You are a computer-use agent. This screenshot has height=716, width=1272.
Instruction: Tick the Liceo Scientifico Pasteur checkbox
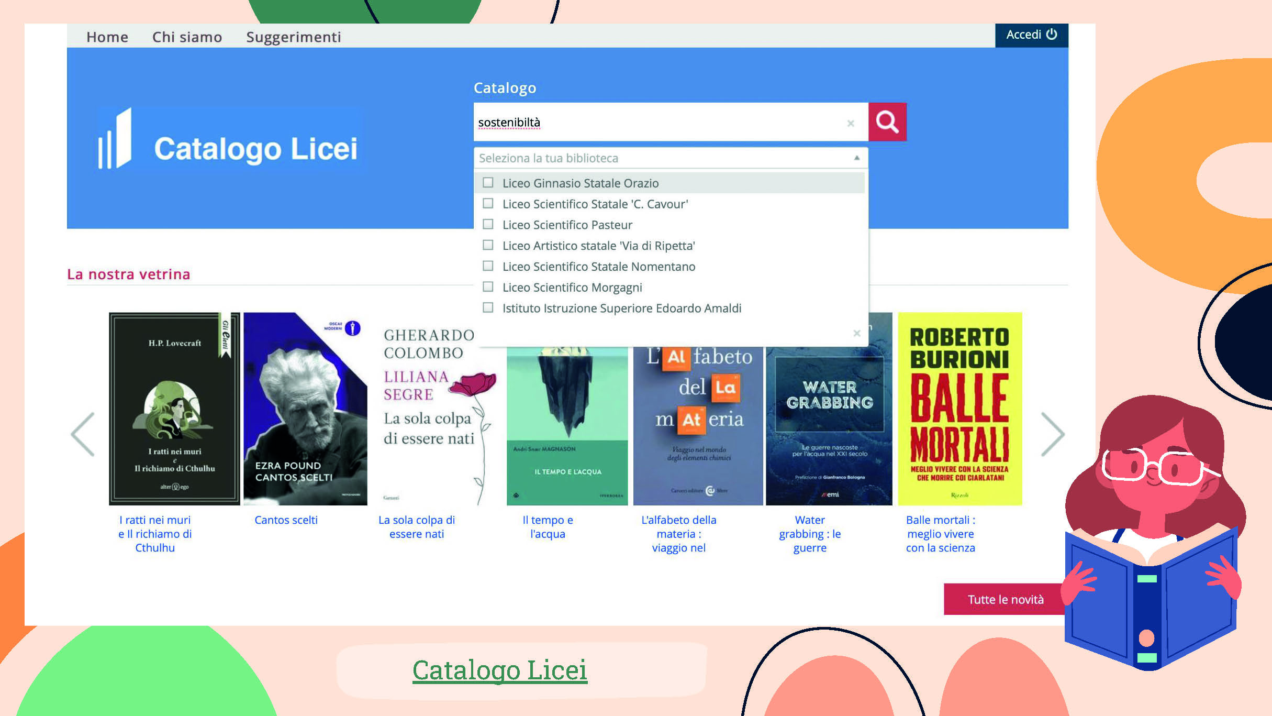pos(488,225)
